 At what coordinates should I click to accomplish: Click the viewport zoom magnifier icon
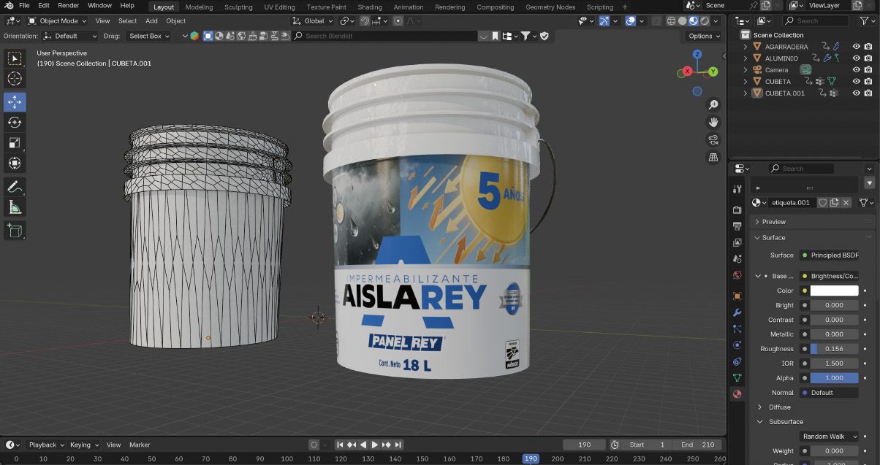[x=714, y=105]
